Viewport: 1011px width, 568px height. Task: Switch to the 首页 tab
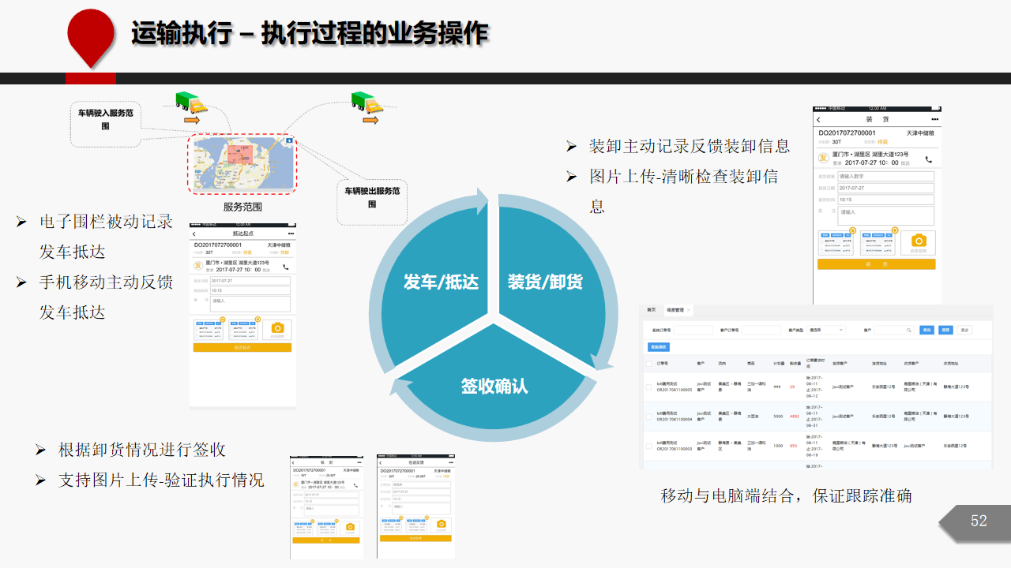click(x=652, y=310)
